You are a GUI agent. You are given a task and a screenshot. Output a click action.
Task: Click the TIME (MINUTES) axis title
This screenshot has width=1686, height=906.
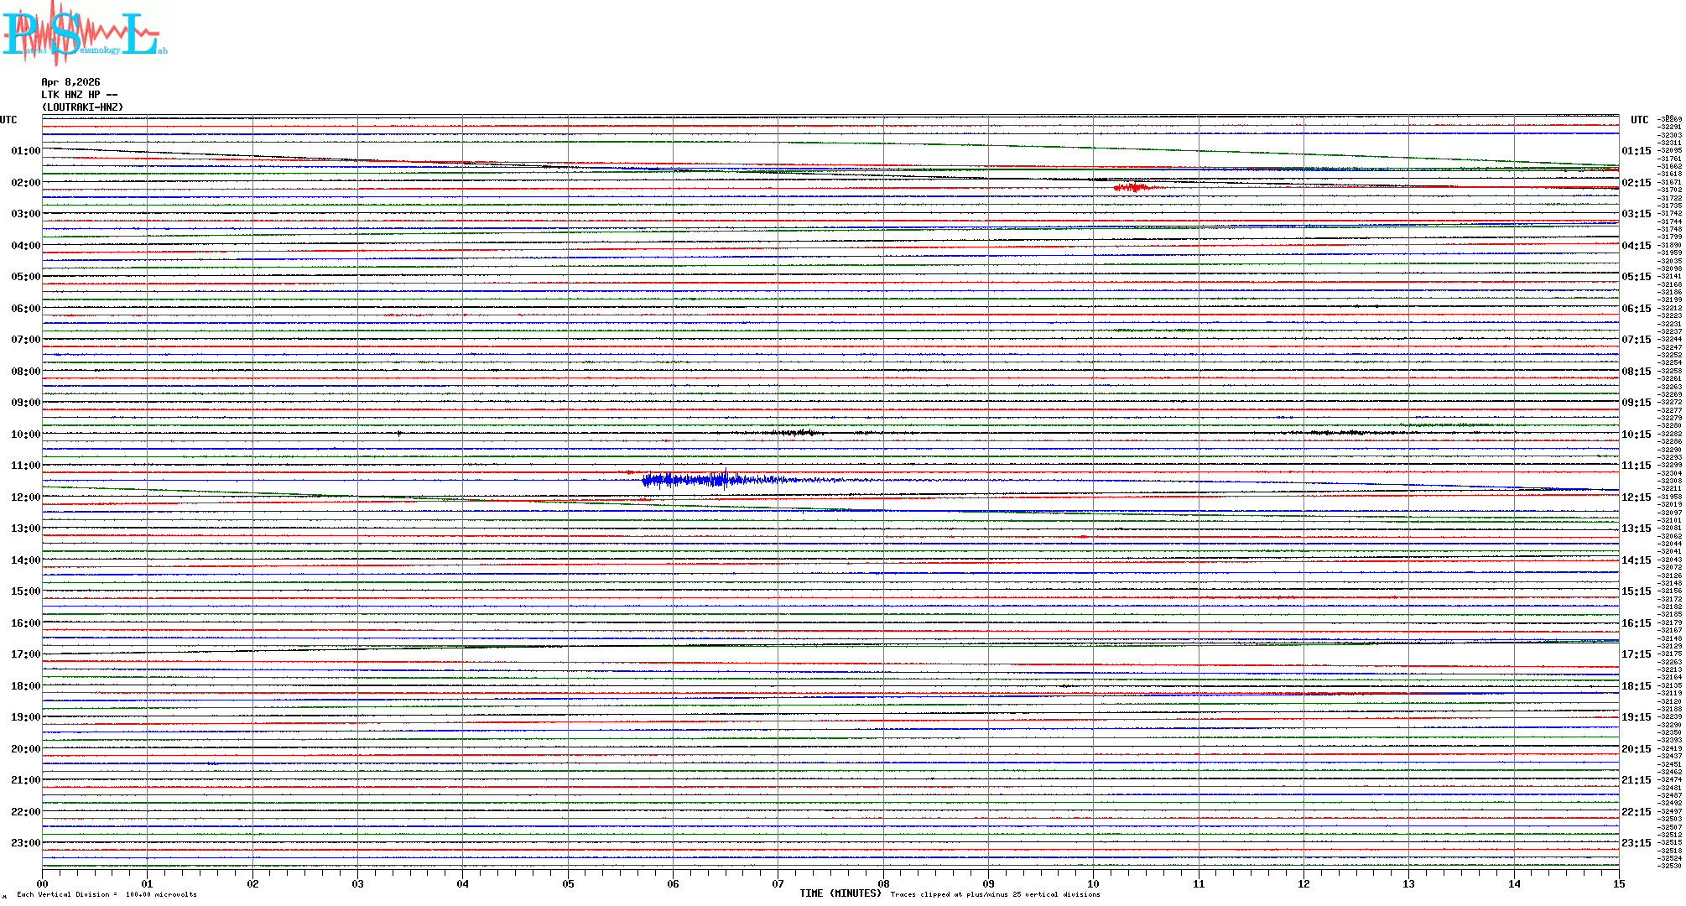840,893
